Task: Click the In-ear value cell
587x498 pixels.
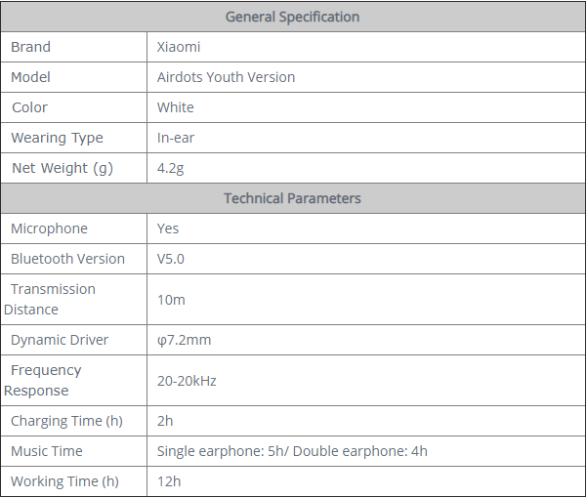Action: (366, 138)
